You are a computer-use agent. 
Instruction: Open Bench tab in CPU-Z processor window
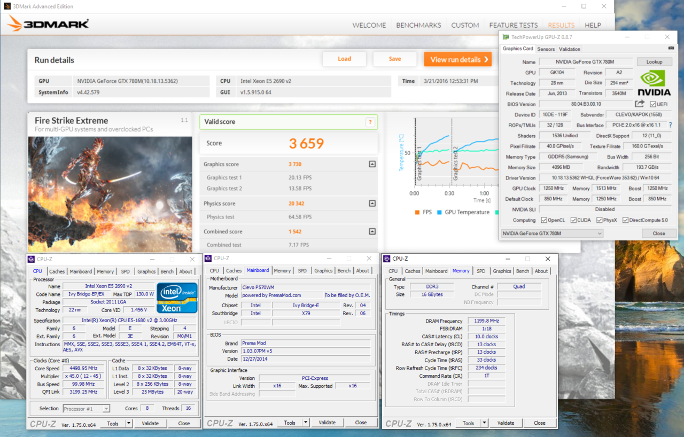click(x=167, y=271)
